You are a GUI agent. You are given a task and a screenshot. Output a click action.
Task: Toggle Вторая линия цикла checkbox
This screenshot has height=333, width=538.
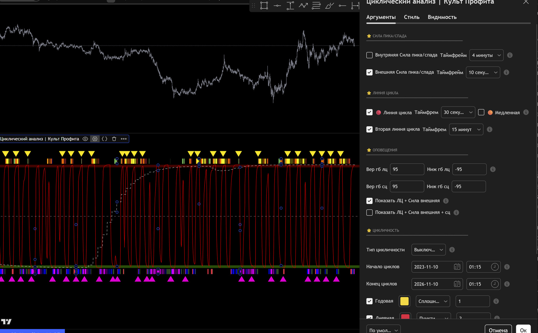pyautogui.click(x=369, y=129)
